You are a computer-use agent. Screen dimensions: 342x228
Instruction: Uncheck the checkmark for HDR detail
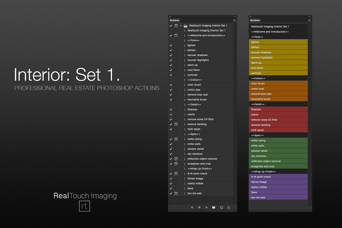pyautogui.click(x=171, y=129)
